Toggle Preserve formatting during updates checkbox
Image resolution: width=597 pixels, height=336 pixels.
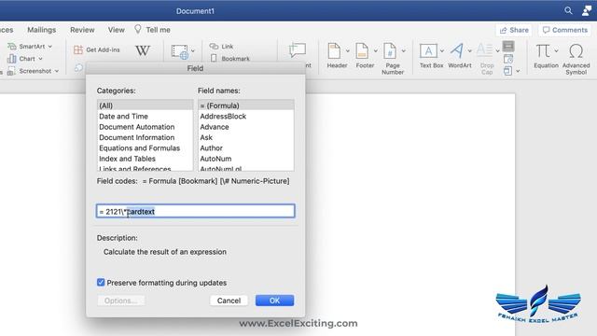click(x=101, y=282)
